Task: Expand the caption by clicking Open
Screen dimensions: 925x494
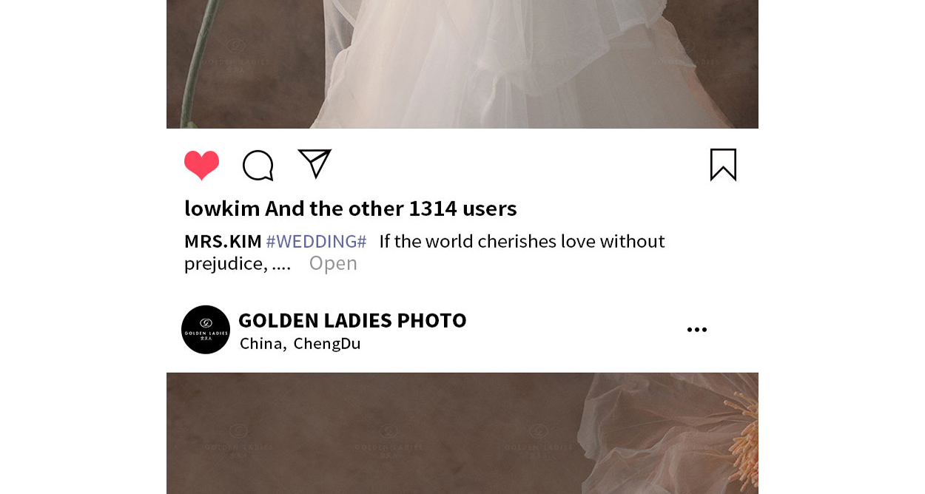Action: pos(333,263)
